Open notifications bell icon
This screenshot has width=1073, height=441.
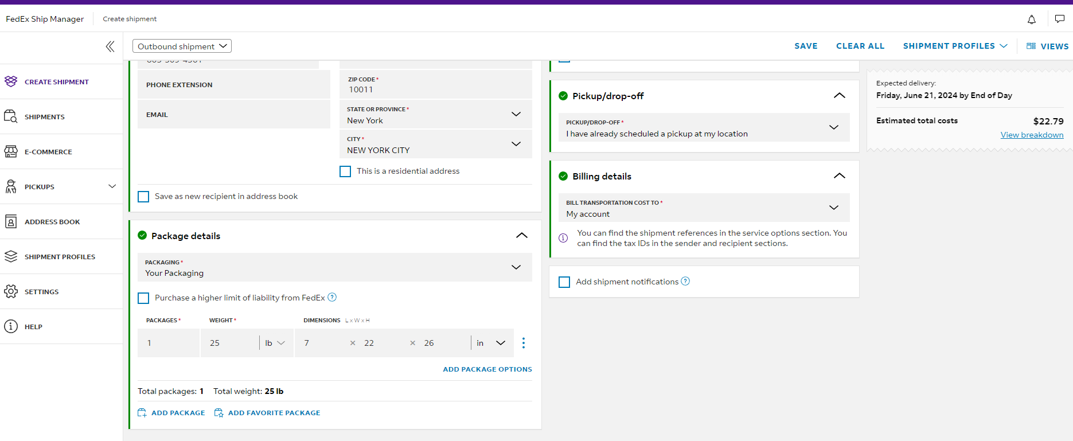click(1032, 19)
